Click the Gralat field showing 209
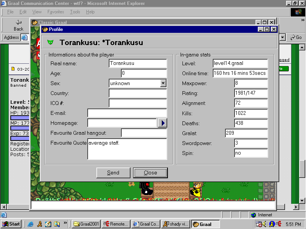 tap(246, 133)
